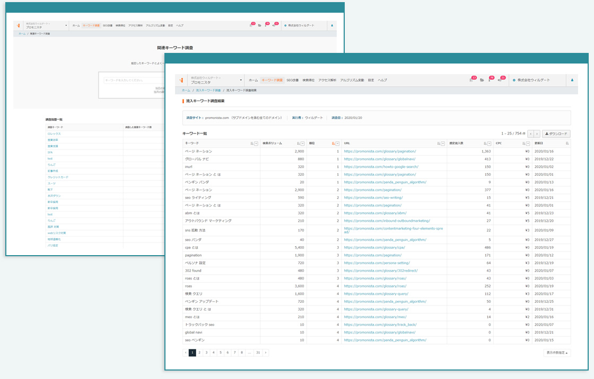594x379 pixels.
Task: Sort the URL column
Action: coord(438,144)
